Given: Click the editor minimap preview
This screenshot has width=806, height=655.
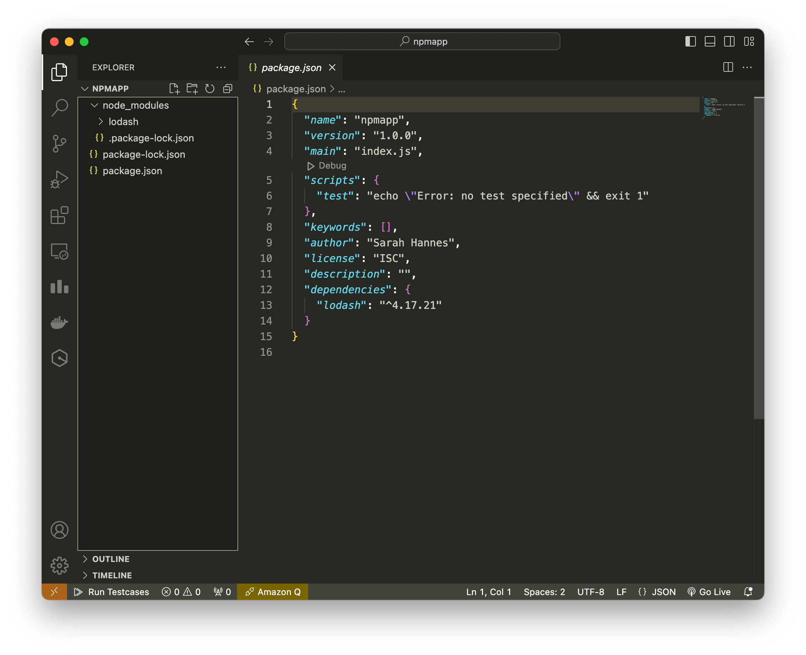Looking at the screenshot, I should [x=725, y=108].
